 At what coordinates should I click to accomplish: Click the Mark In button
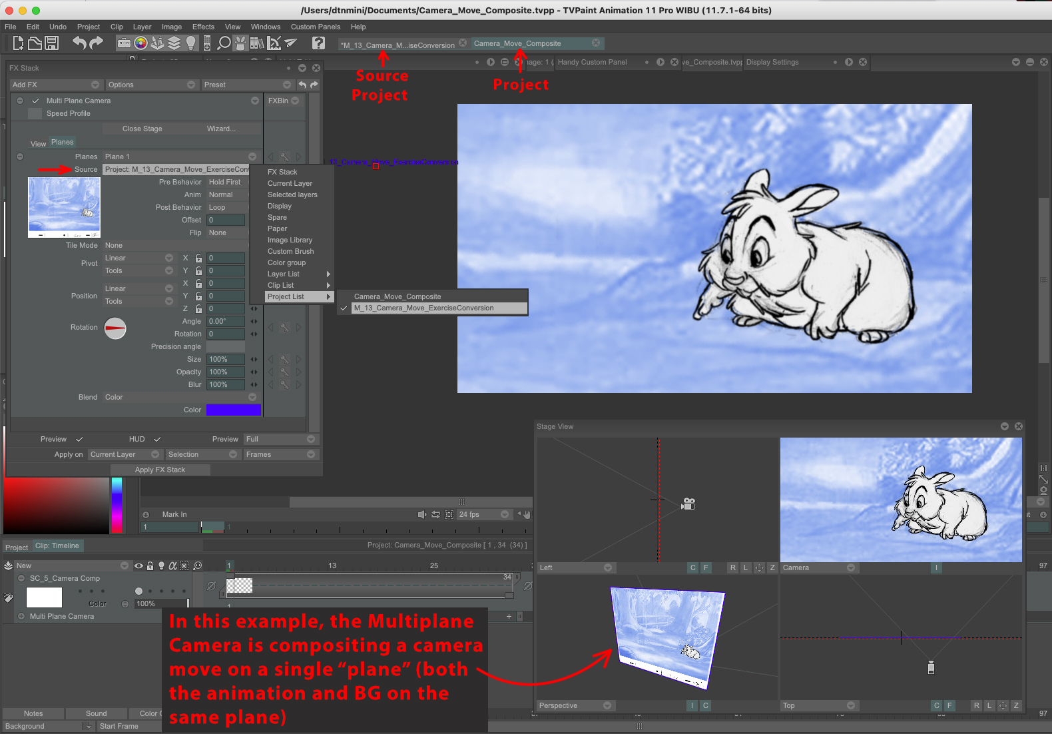(x=174, y=514)
